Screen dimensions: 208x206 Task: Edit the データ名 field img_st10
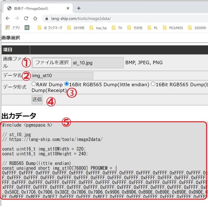tap(62, 75)
